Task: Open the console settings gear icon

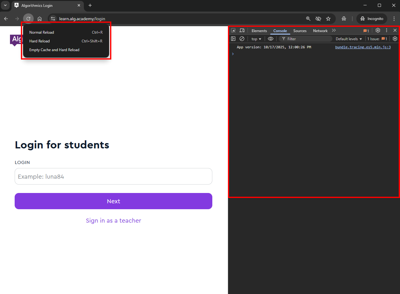Action: 395,39
